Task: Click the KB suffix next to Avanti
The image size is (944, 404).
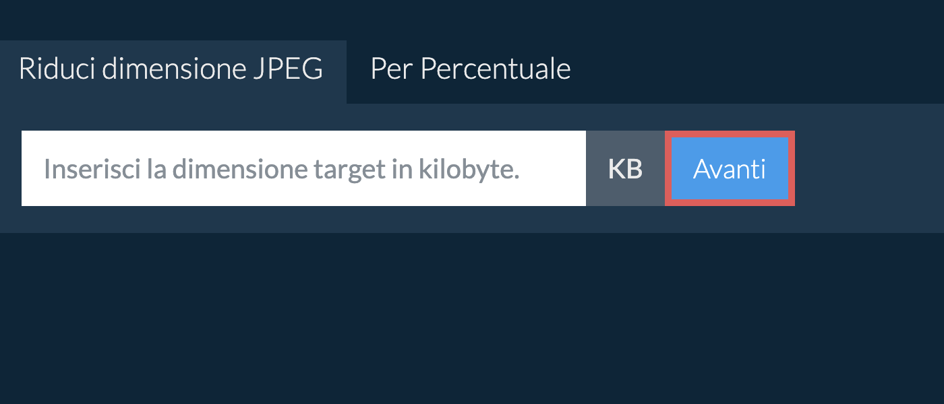Action: [625, 168]
